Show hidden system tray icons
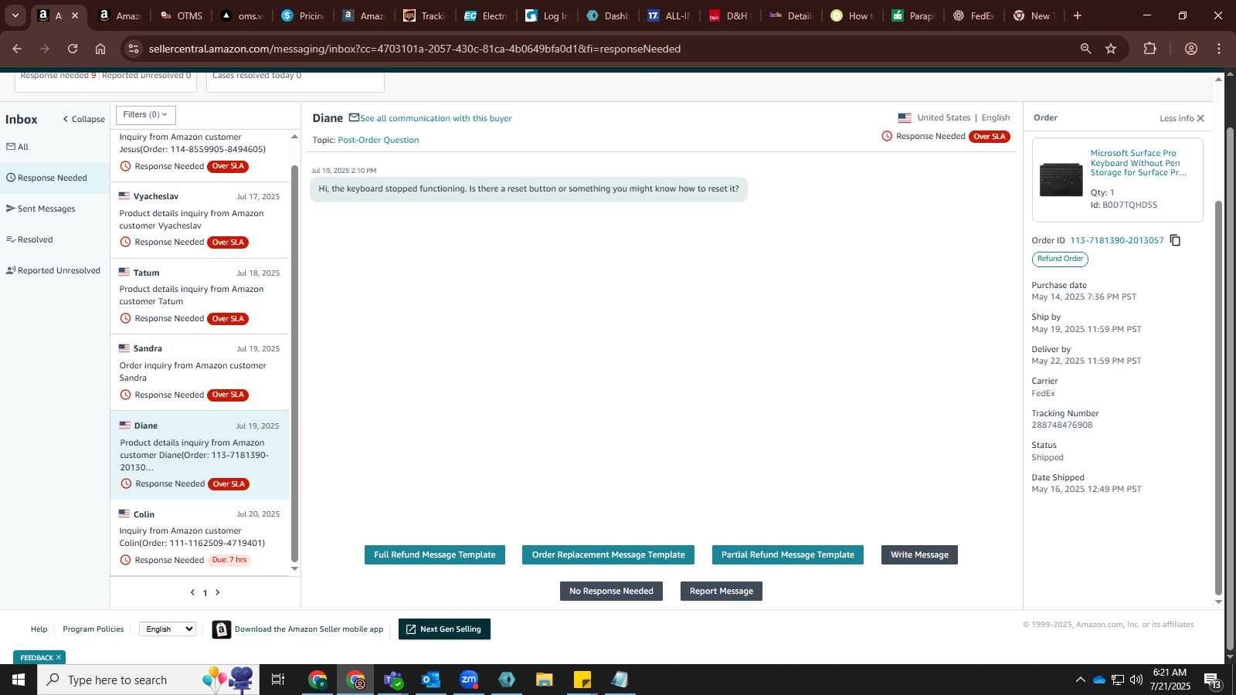The image size is (1236, 695). point(1080,680)
